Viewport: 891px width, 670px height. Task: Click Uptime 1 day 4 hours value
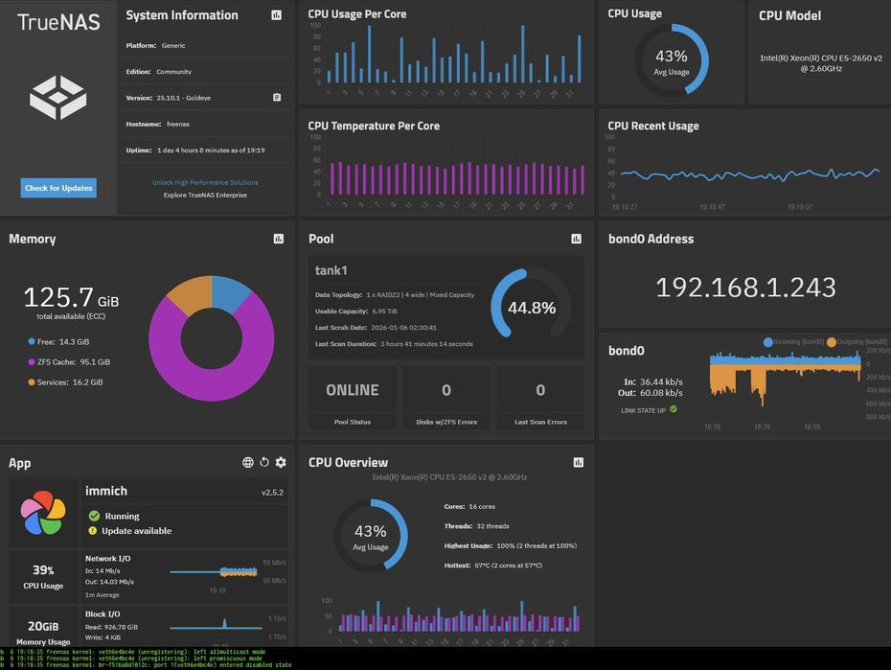pos(211,150)
